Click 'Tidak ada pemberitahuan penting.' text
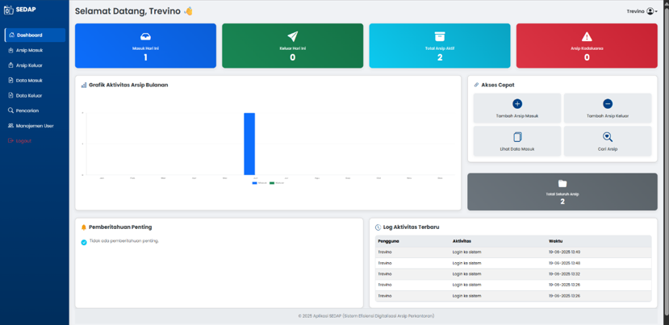The width and height of the screenshot is (669, 325). (124, 241)
